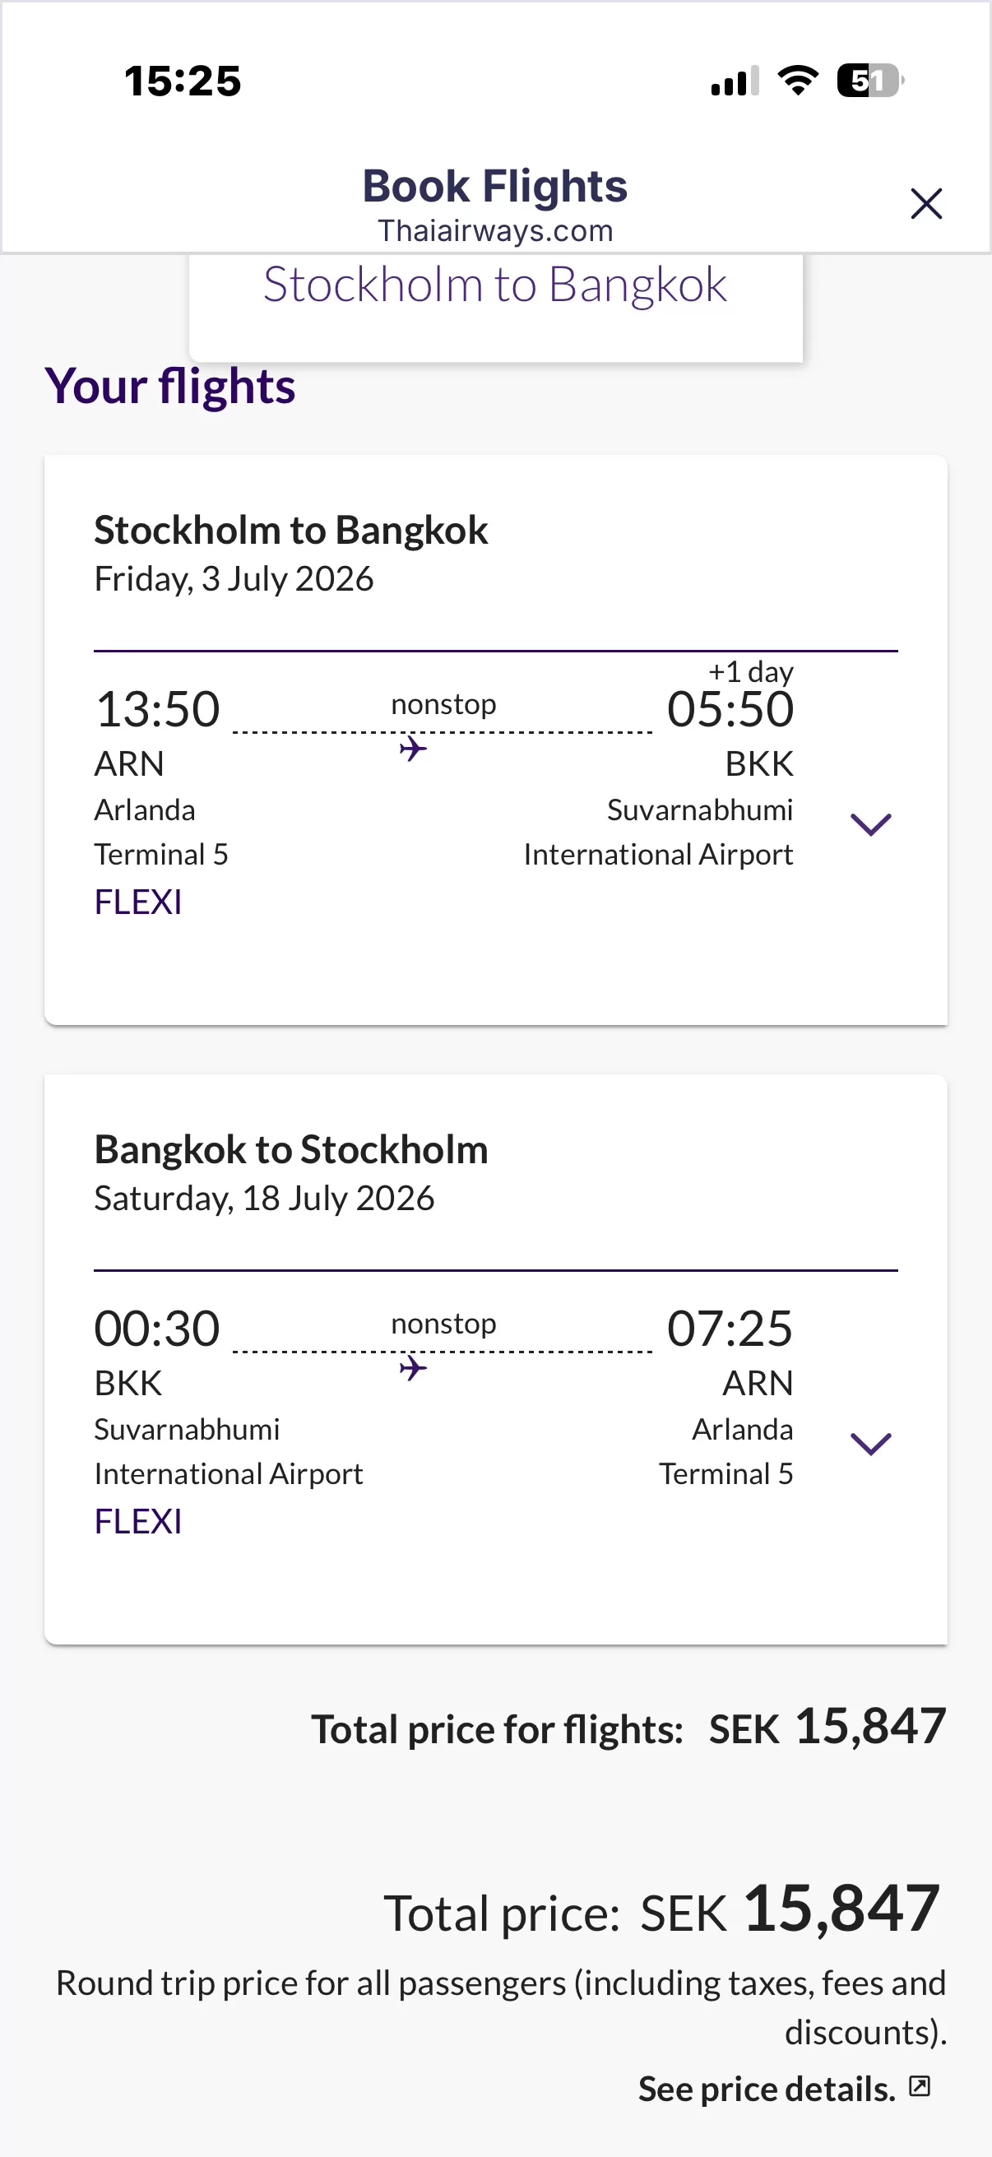Viewport: 992px width, 2157px height.
Task: Expand Stockholm to Bangkok flight details
Action: (870, 825)
